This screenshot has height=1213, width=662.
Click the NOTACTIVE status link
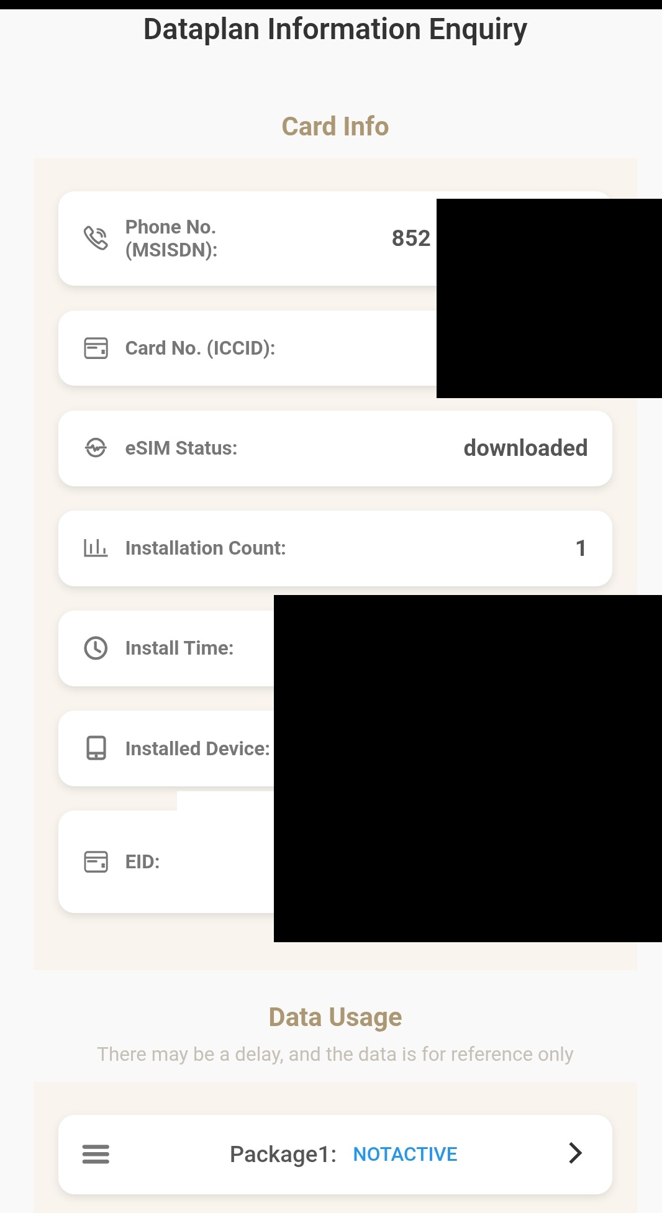pyautogui.click(x=405, y=1154)
